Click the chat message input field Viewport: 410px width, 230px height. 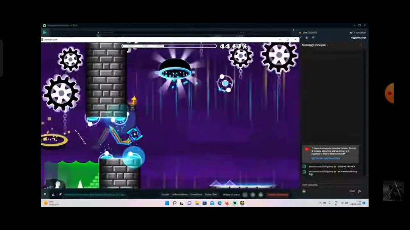(x=332, y=185)
